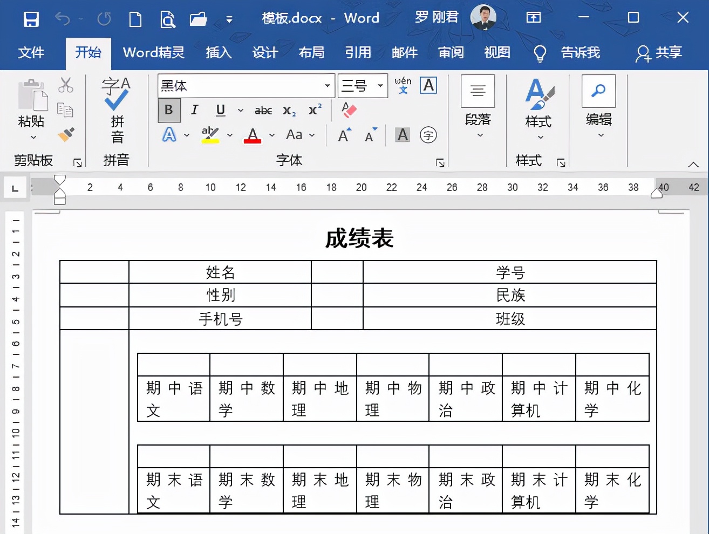Open the 样式 styles gallery icon
Image resolution: width=709 pixels, height=534 pixels.
click(x=539, y=94)
